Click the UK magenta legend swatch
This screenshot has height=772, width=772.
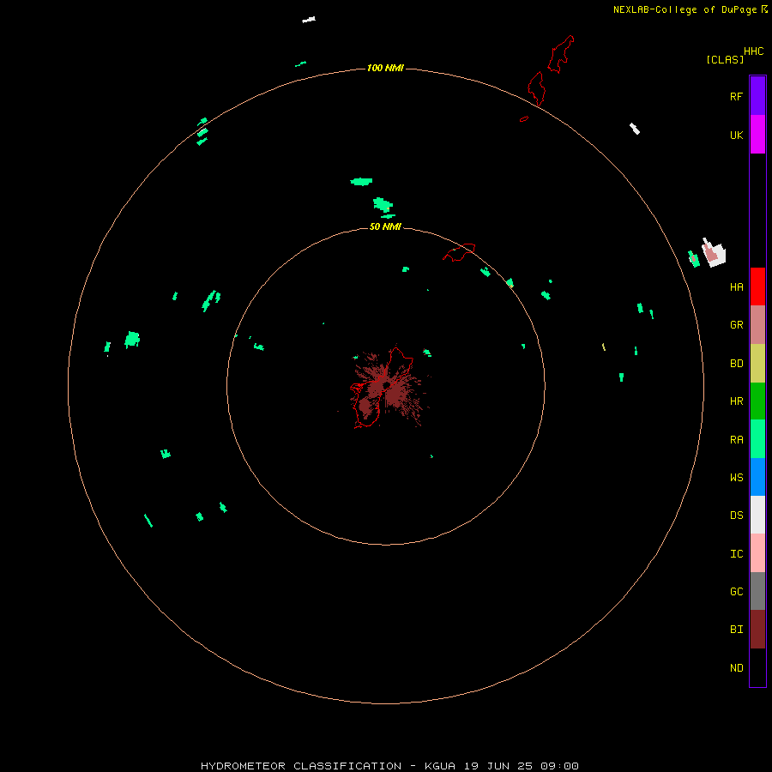click(x=757, y=134)
